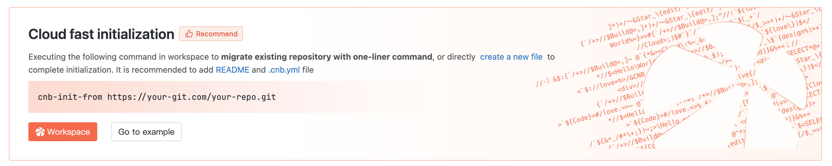
Task: Follow the "create a new file" link
Action: pyautogui.click(x=511, y=57)
